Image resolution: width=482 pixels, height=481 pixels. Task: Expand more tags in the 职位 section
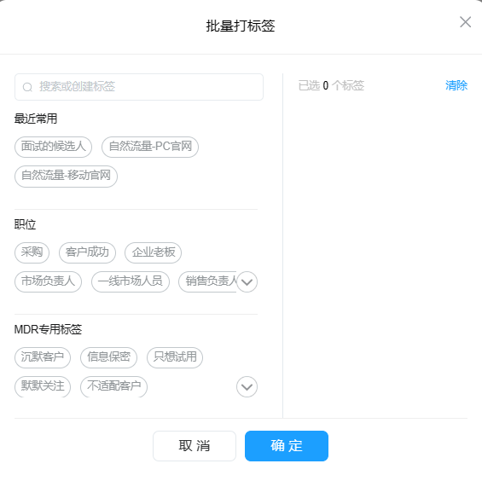click(x=247, y=281)
